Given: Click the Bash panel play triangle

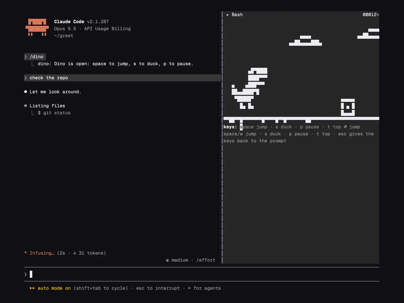Looking at the screenshot, I should (x=228, y=15).
